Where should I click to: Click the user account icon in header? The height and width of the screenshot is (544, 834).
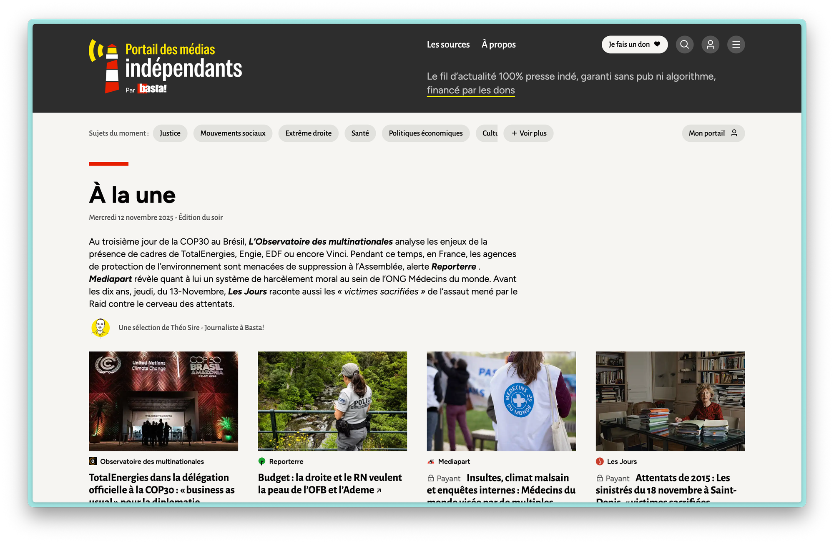[710, 45]
